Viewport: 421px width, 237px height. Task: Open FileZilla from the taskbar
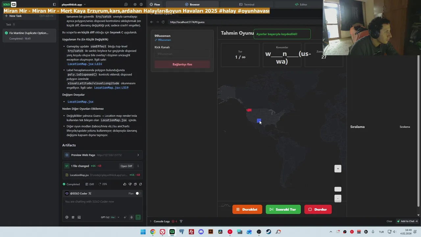point(191,232)
